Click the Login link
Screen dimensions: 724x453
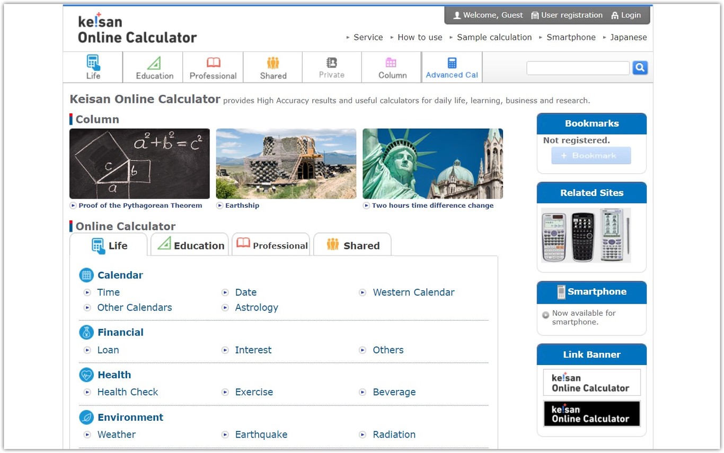[631, 15]
